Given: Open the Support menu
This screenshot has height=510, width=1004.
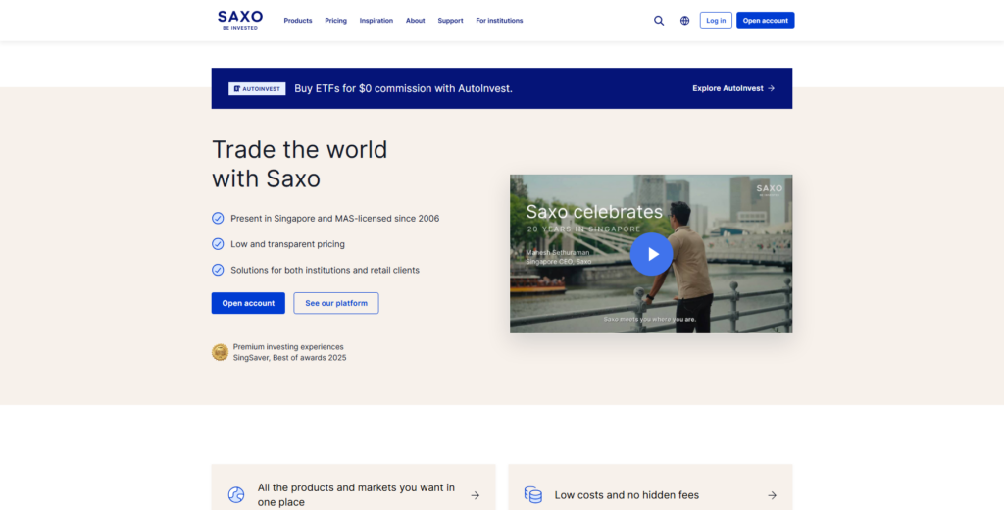Looking at the screenshot, I should pyautogui.click(x=450, y=21).
